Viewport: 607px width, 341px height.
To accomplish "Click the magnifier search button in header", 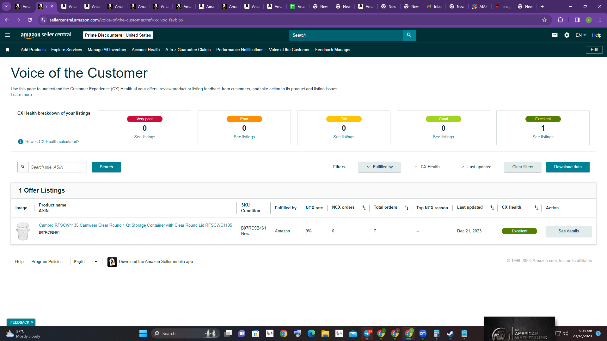I will (409, 35).
